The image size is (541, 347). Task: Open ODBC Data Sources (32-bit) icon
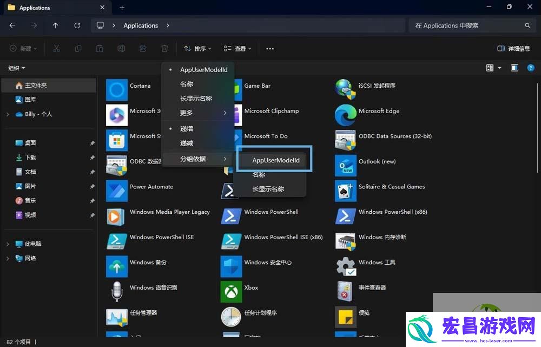click(345, 140)
